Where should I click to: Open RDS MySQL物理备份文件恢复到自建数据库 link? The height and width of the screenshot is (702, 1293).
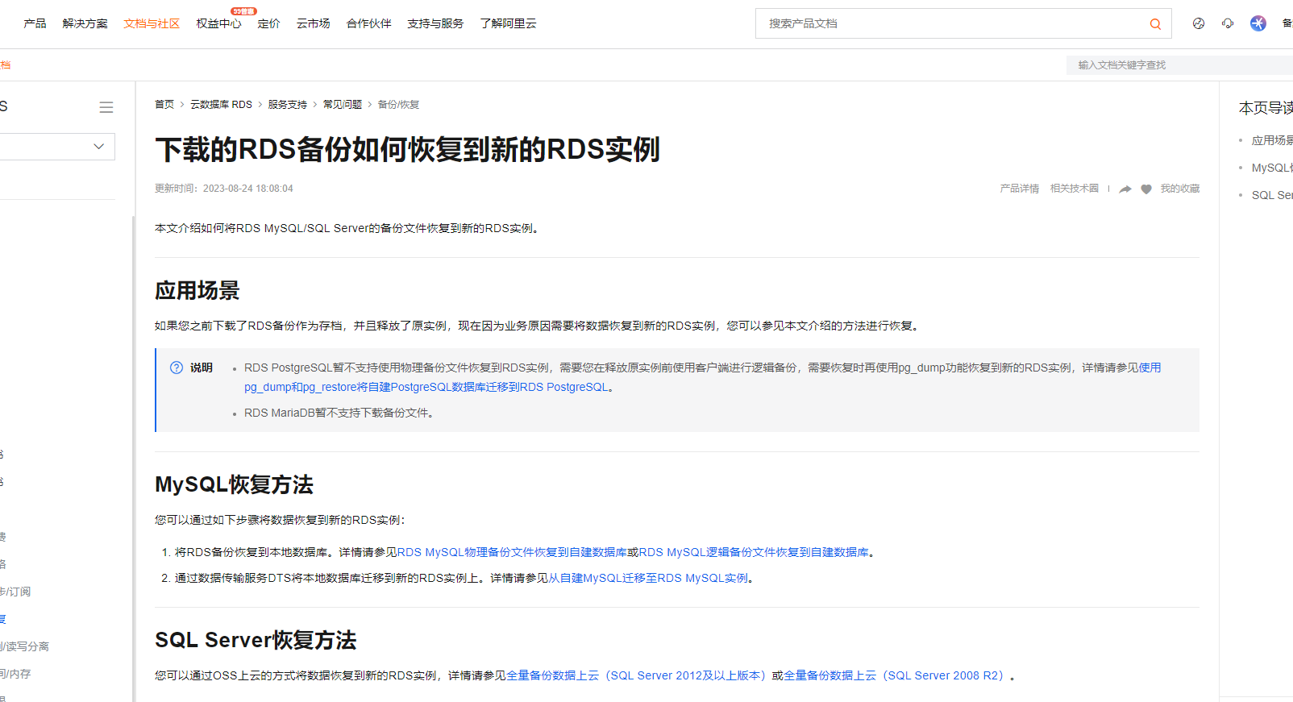tap(512, 552)
